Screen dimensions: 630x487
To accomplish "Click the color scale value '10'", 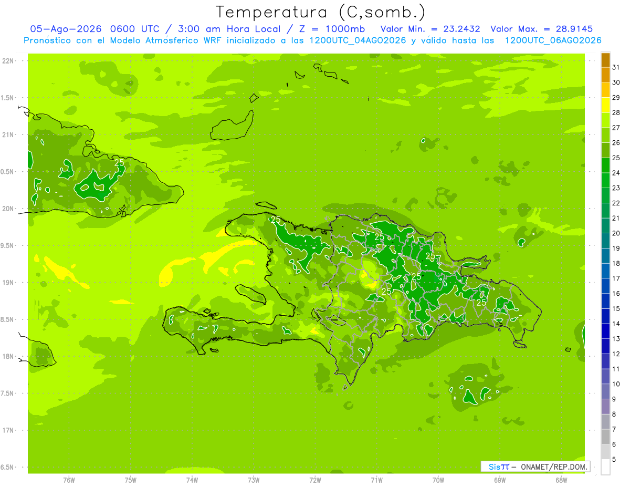I will [x=616, y=384].
